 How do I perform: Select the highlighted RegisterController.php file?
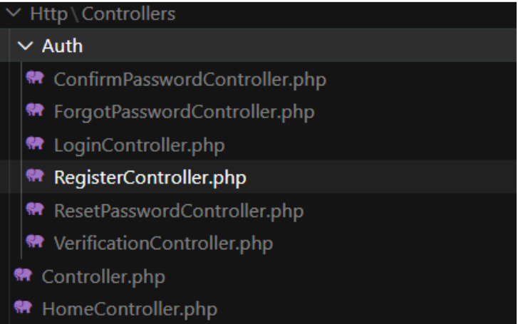click(x=150, y=178)
